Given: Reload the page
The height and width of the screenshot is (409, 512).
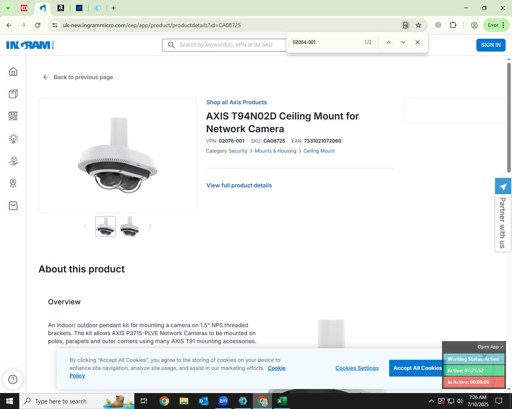Looking at the screenshot, I should (x=38, y=25).
